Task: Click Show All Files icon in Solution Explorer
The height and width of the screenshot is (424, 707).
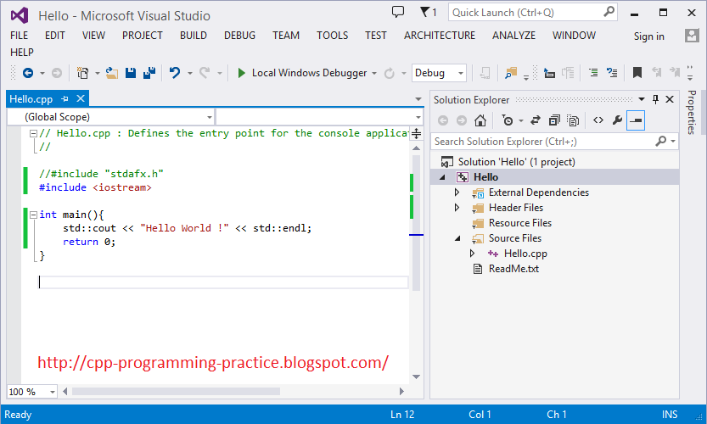Action: tap(573, 120)
